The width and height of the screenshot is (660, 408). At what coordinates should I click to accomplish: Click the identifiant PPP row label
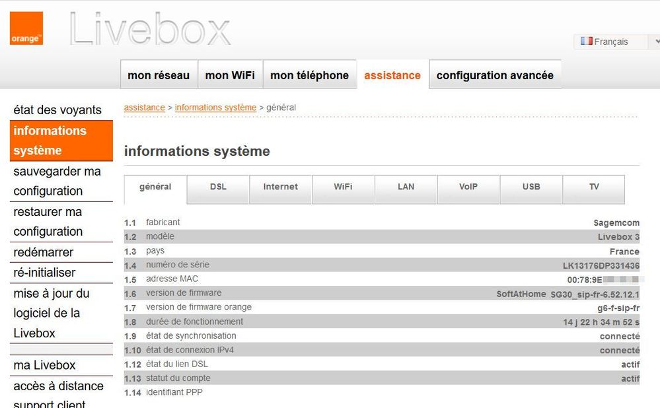pyautogui.click(x=174, y=392)
